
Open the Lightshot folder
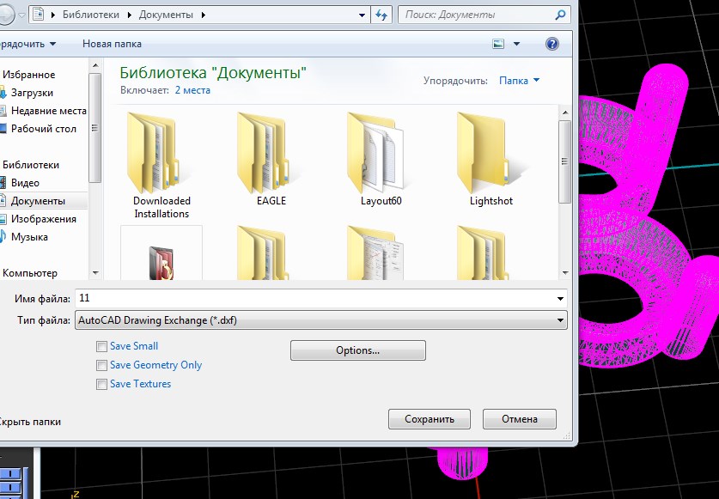pyautogui.click(x=491, y=159)
